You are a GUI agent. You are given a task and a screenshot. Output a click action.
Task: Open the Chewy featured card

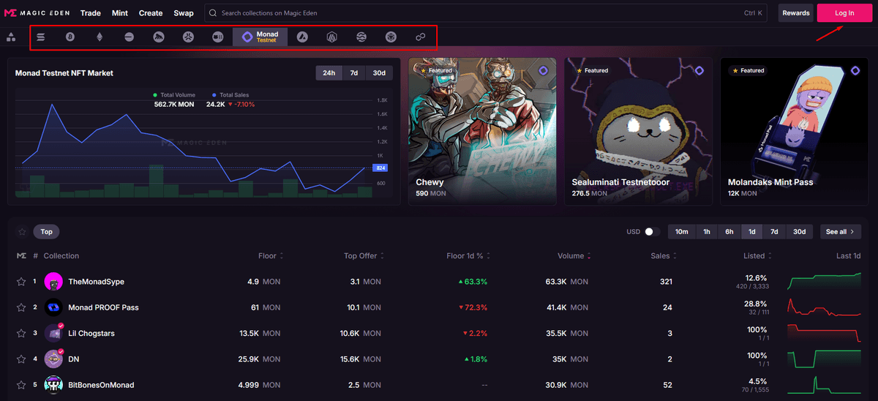482,132
